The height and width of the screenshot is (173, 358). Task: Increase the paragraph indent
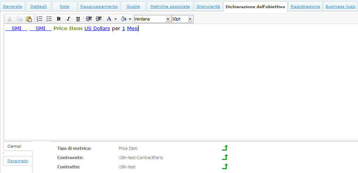point(89,19)
